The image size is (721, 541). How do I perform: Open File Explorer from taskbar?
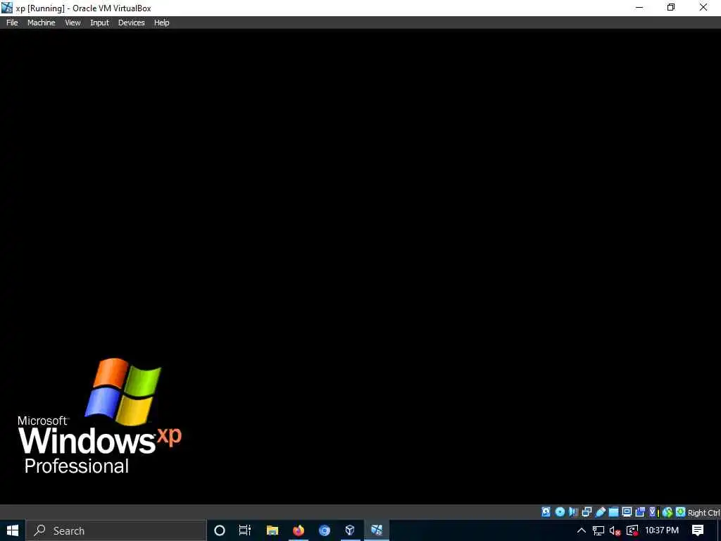point(272,530)
